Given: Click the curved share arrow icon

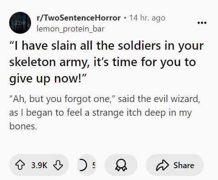Looking at the screenshot, I should point(162,165).
